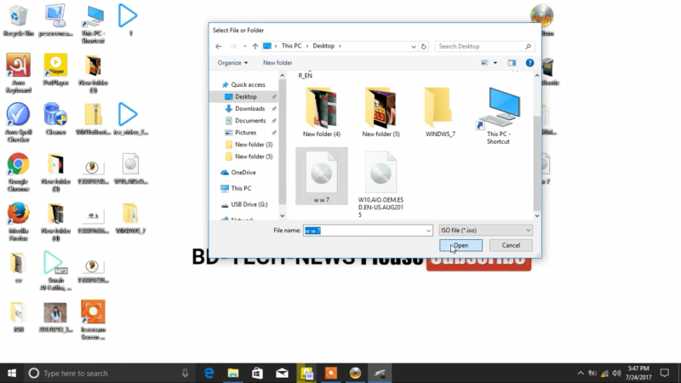The height and width of the screenshot is (383, 681).
Task: Select New folder (5) in file list
Action: 381,112
